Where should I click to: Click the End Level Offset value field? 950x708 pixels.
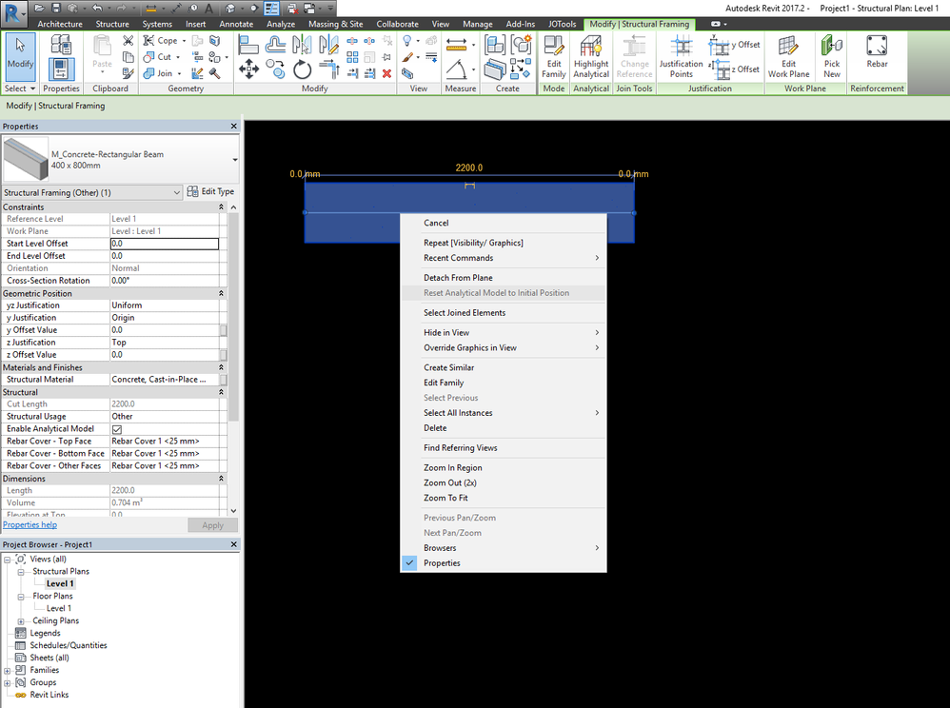click(x=164, y=256)
